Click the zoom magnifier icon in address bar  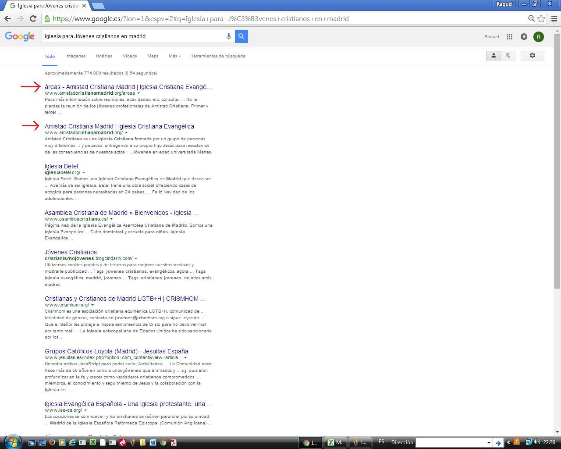point(531,18)
